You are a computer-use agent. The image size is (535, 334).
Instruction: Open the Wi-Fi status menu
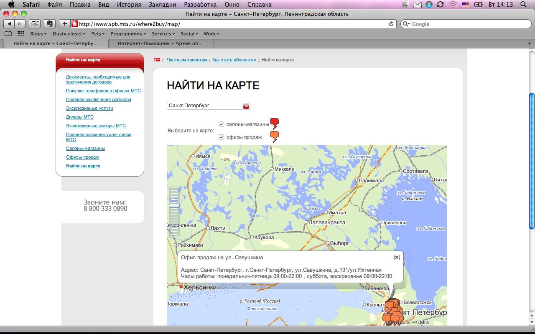pos(453,5)
